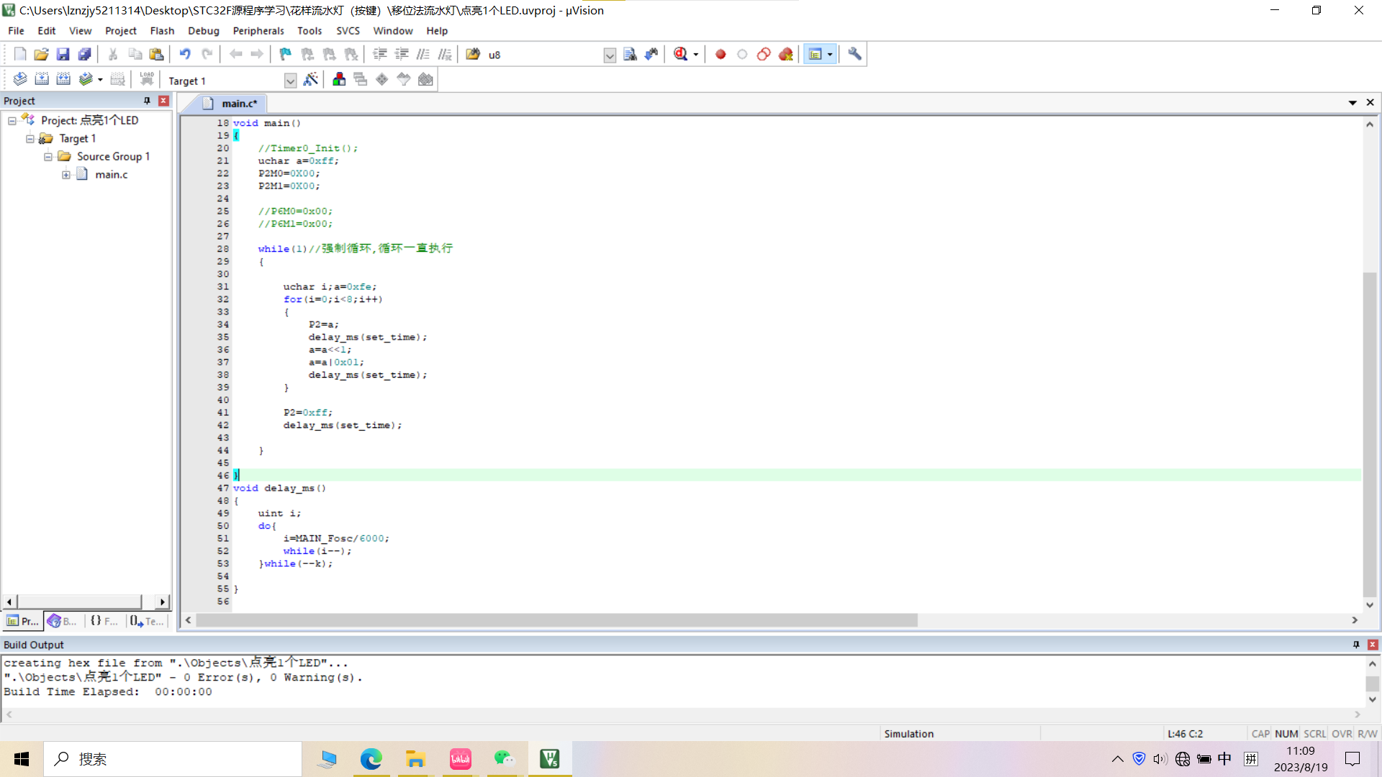Open the editor tab list dropdown arrow
Viewport: 1382px width, 777px height.
(1352, 103)
